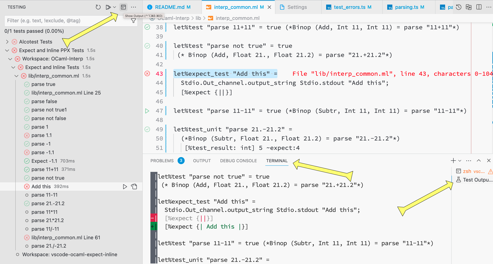Run all tests with the double-play icon
The height and width of the screenshot is (264, 493).
pos(108,7)
